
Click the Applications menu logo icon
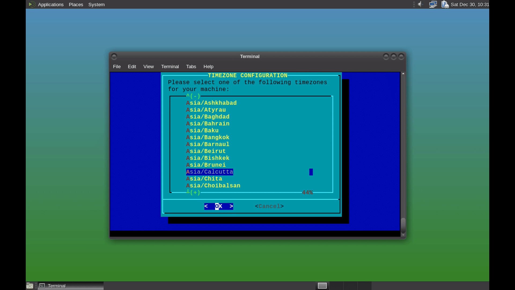click(x=32, y=4)
